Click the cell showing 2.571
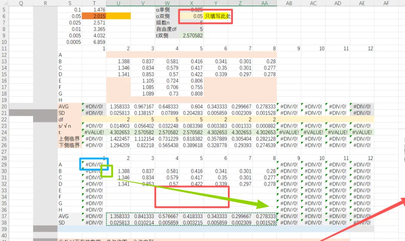This screenshot has width=405, height=241. 94,23
